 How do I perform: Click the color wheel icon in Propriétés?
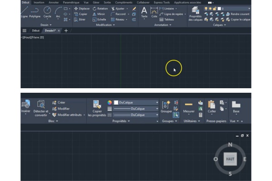click(109, 103)
